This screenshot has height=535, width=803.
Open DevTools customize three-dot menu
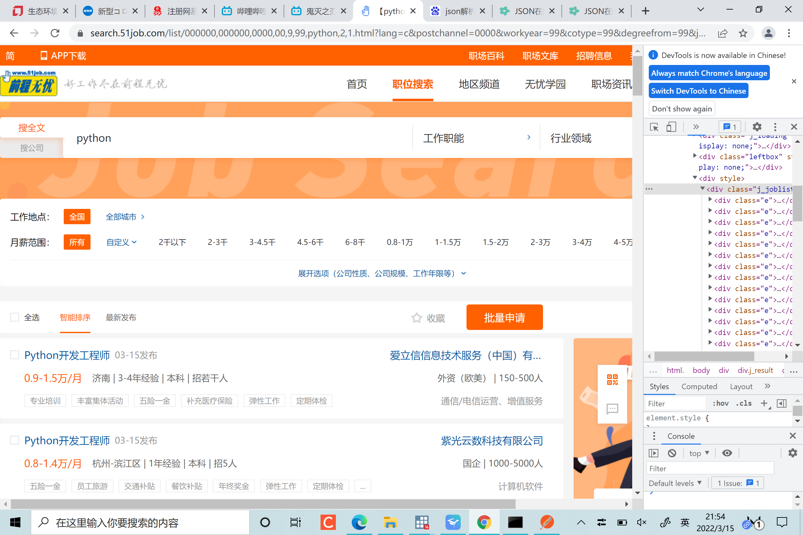pos(775,127)
